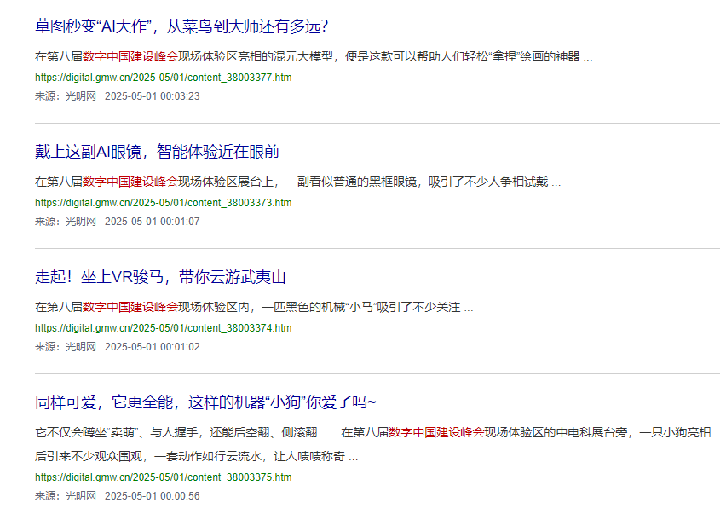This screenshot has width=726, height=520.
Task: Click the timestamp 2025-05-01 00:00:56
Action: (x=152, y=496)
